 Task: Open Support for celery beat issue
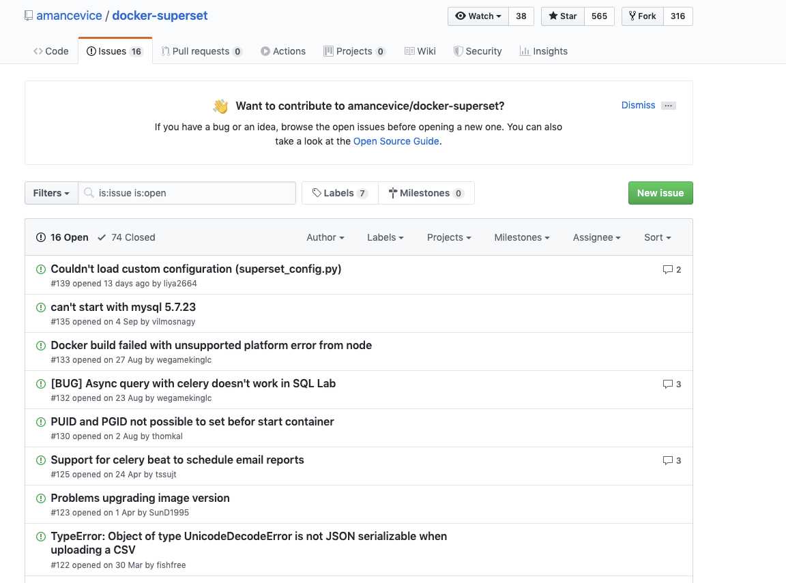(177, 460)
